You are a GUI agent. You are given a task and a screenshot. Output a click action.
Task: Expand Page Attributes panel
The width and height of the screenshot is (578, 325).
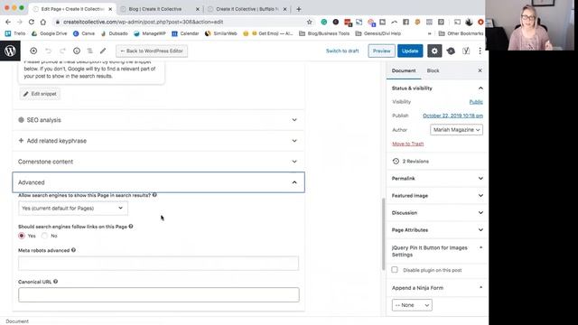click(437, 230)
